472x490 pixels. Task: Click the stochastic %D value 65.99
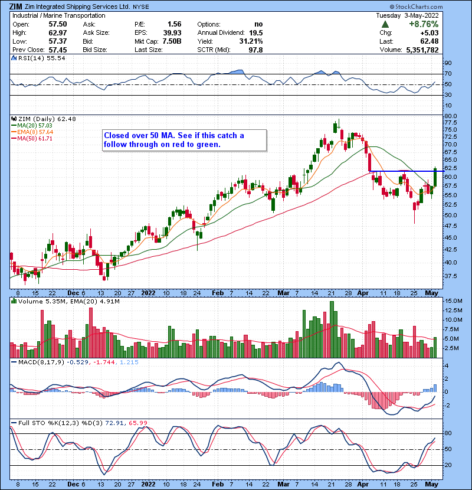[x=137, y=423]
